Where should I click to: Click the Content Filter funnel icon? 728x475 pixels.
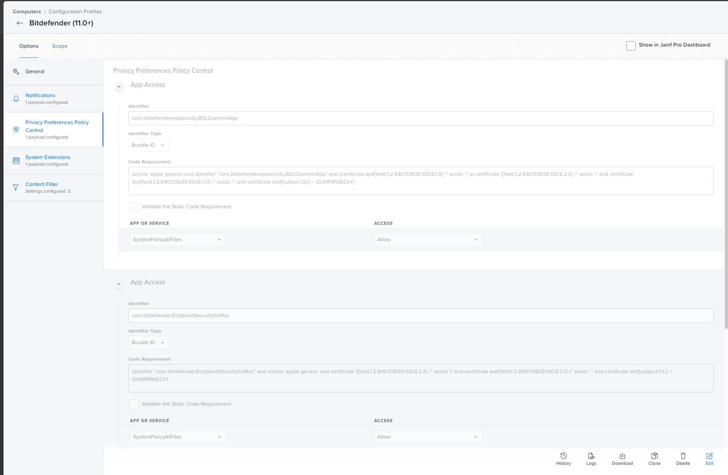pos(16,188)
